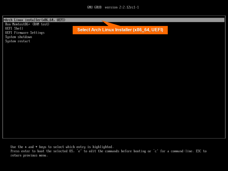Select Arch Linux installer (x86_64, UEFI) entry
The width and height of the screenshot is (228, 171).
(x=114, y=20)
